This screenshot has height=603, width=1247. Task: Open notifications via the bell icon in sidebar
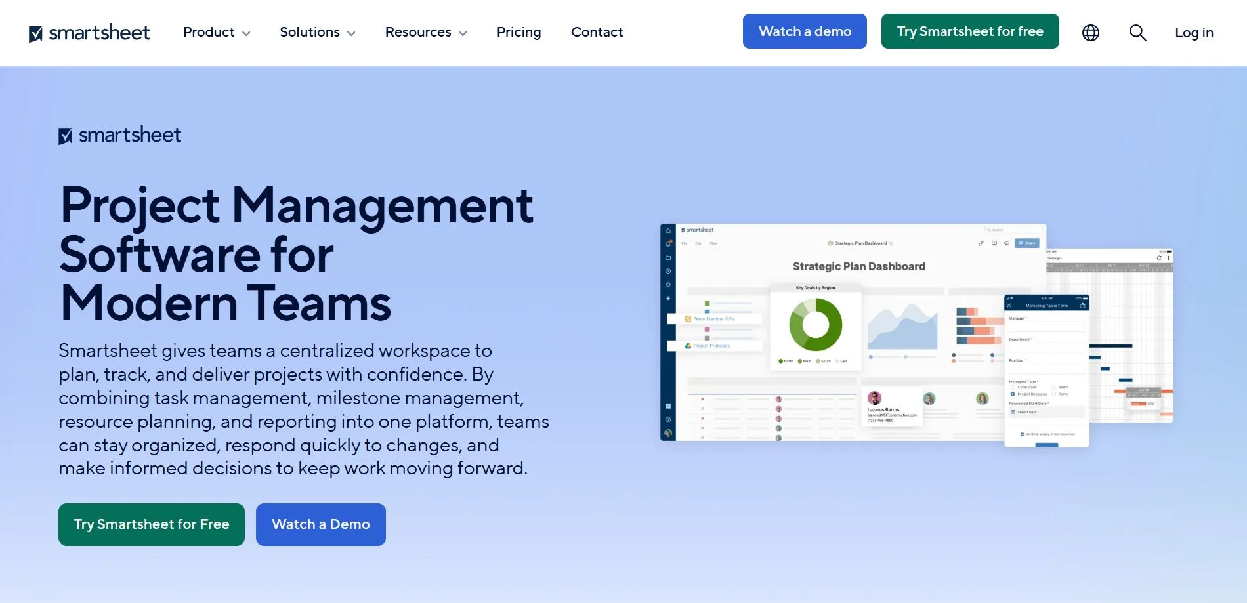coord(667,243)
